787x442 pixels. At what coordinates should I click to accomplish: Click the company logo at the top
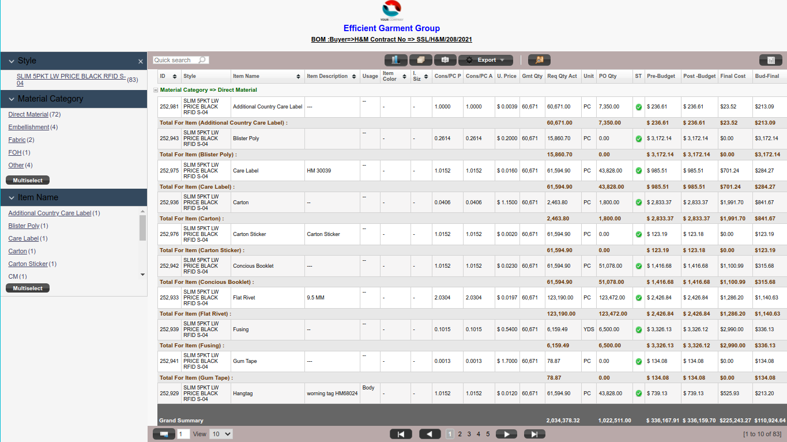(391, 10)
